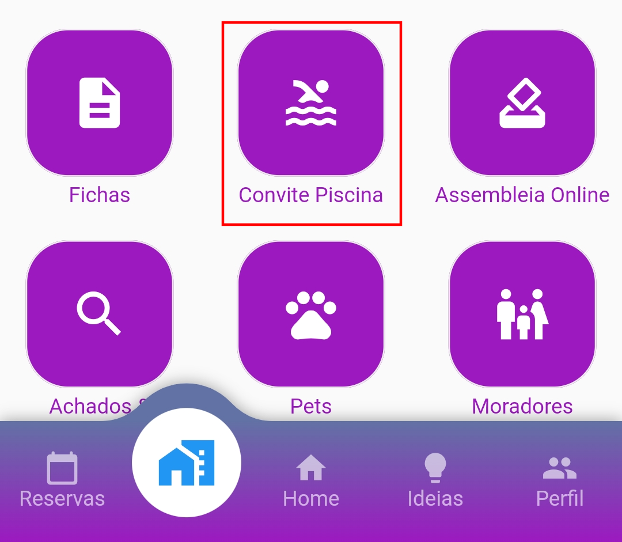Tap the Perfil people icon

coord(560,468)
